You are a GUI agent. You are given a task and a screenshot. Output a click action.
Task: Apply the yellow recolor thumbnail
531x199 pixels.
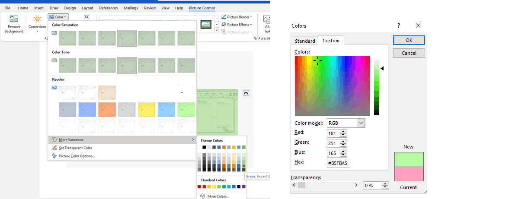tap(147, 110)
